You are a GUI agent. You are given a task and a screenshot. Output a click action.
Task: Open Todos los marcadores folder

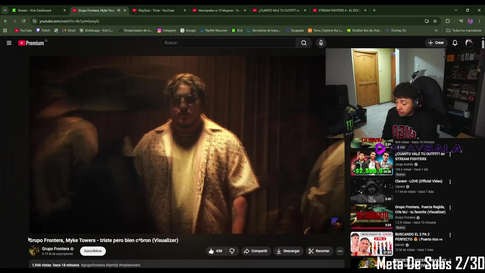click(x=464, y=30)
